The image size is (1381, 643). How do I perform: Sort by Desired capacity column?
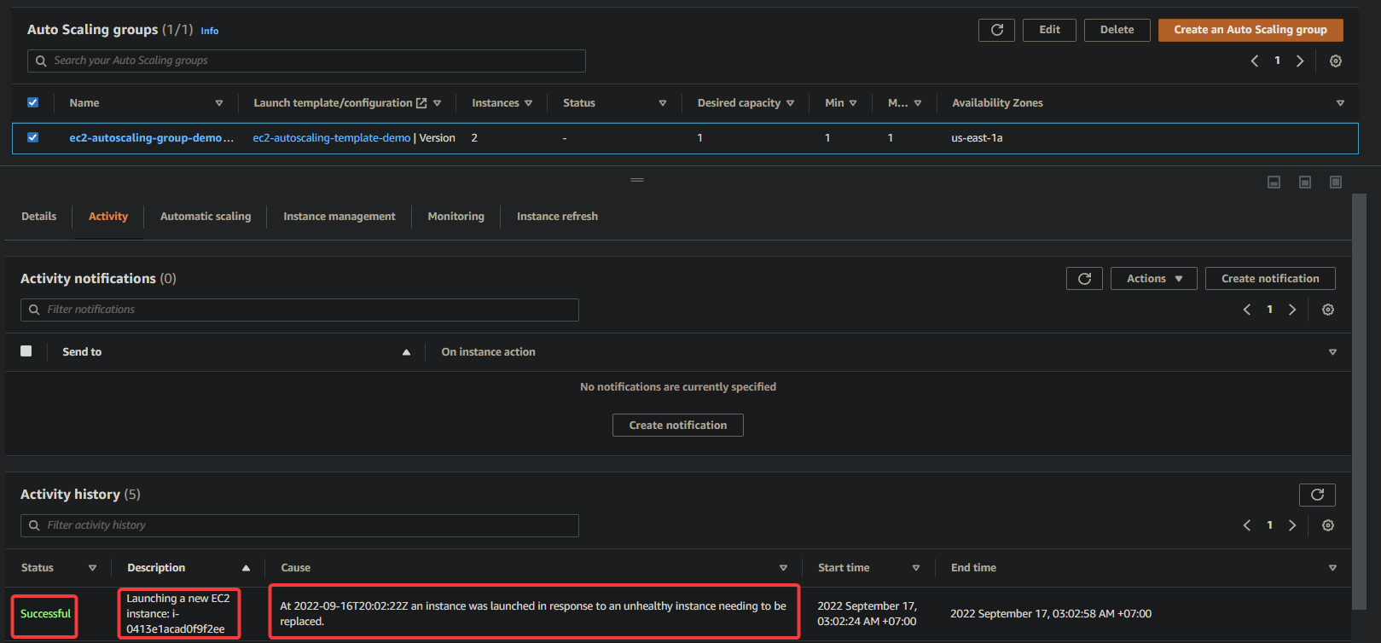[x=790, y=103]
